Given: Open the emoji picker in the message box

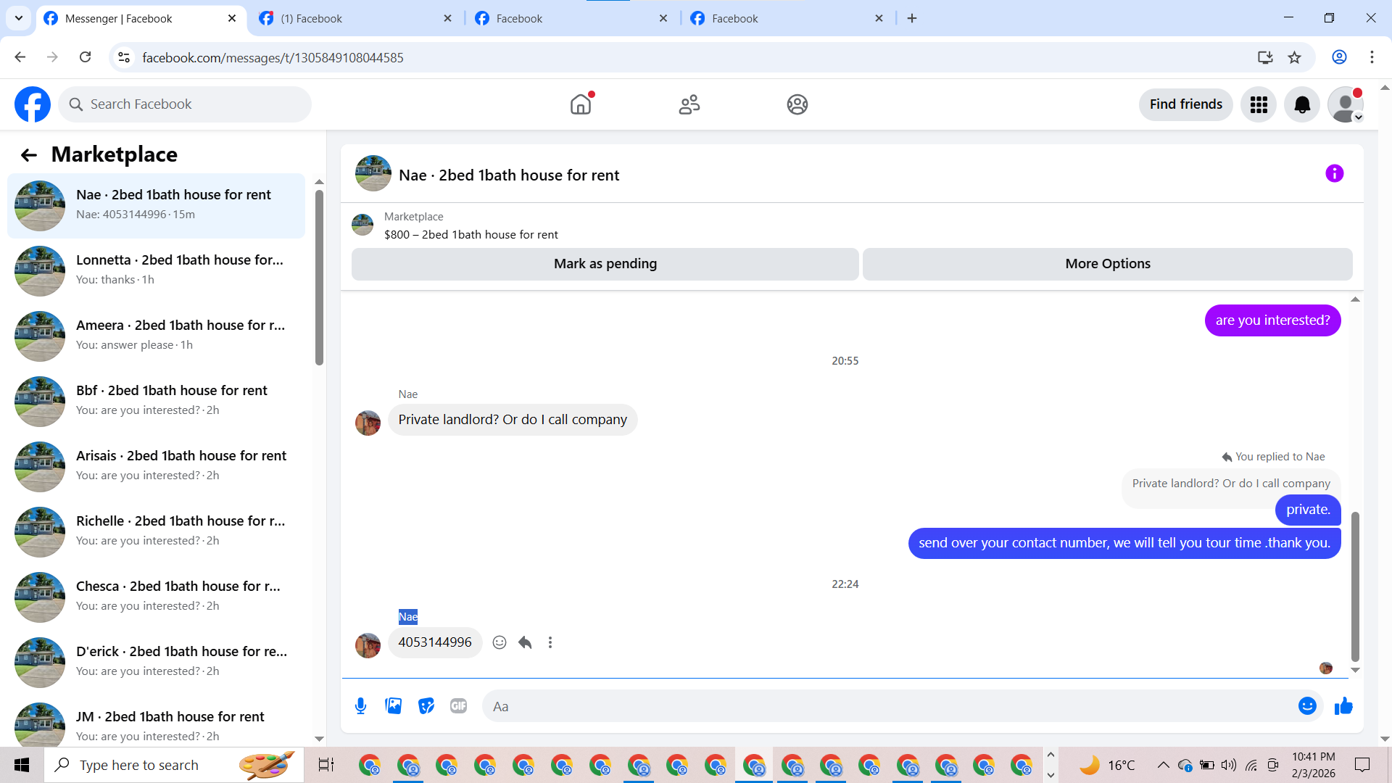Looking at the screenshot, I should pos(1306,706).
